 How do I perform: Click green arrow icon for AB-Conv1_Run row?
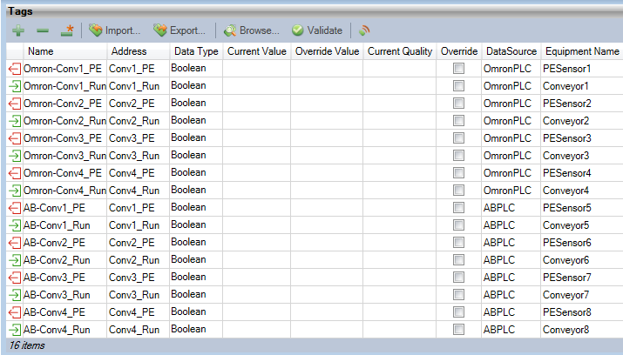coord(15,225)
